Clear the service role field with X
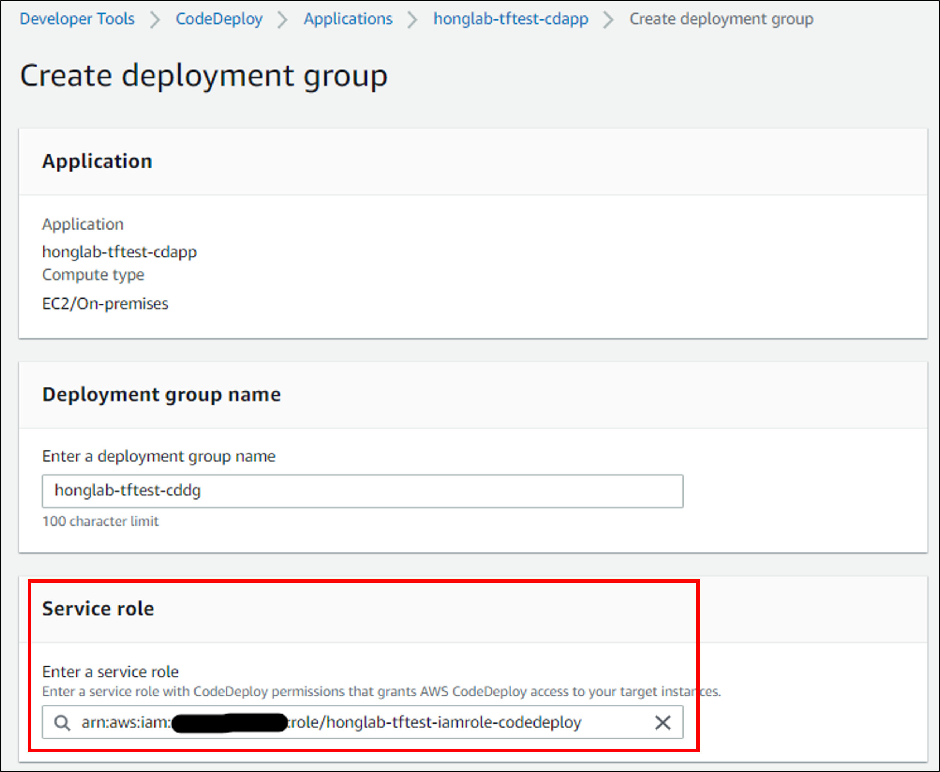 point(662,722)
